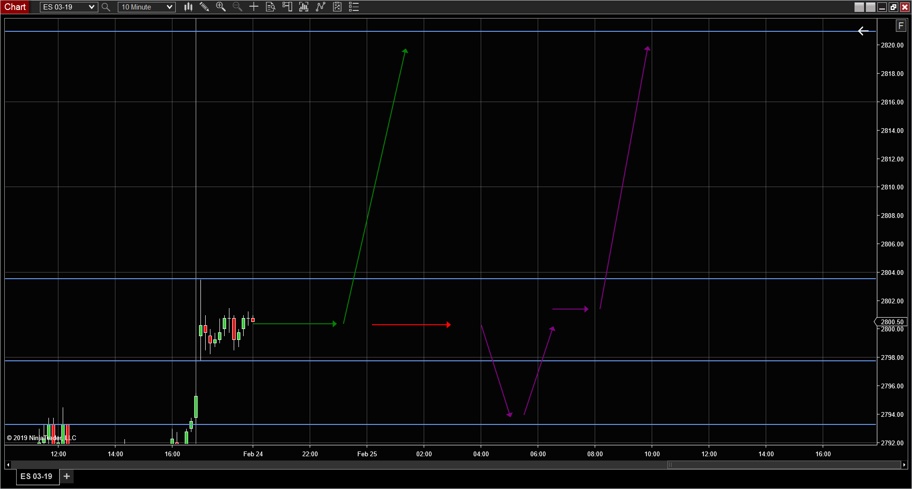Click the horizontal scrollbar left arrow
The height and width of the screenshot is (489, 912).
pos(8,465)
